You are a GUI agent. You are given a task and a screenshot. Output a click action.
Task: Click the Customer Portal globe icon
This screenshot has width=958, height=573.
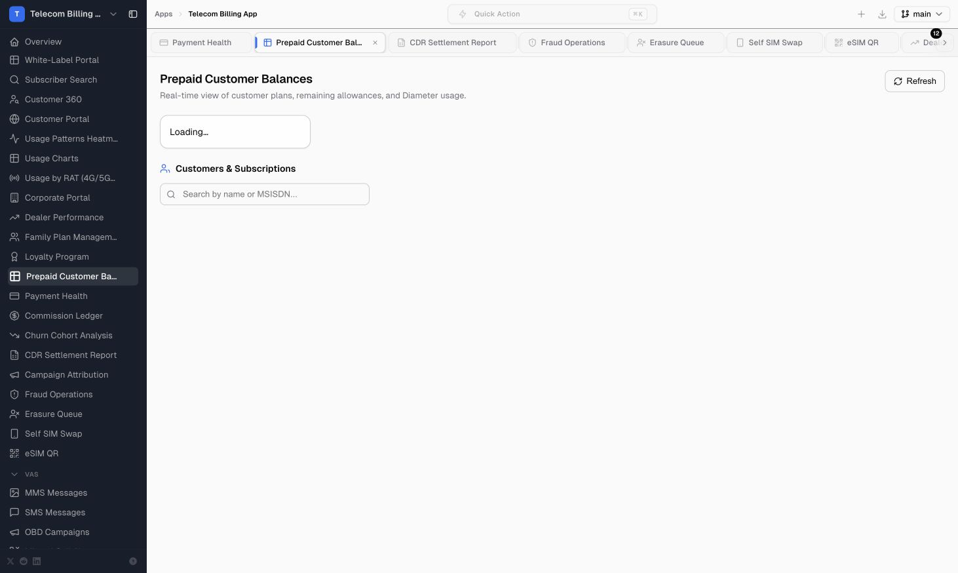point(14,119)
